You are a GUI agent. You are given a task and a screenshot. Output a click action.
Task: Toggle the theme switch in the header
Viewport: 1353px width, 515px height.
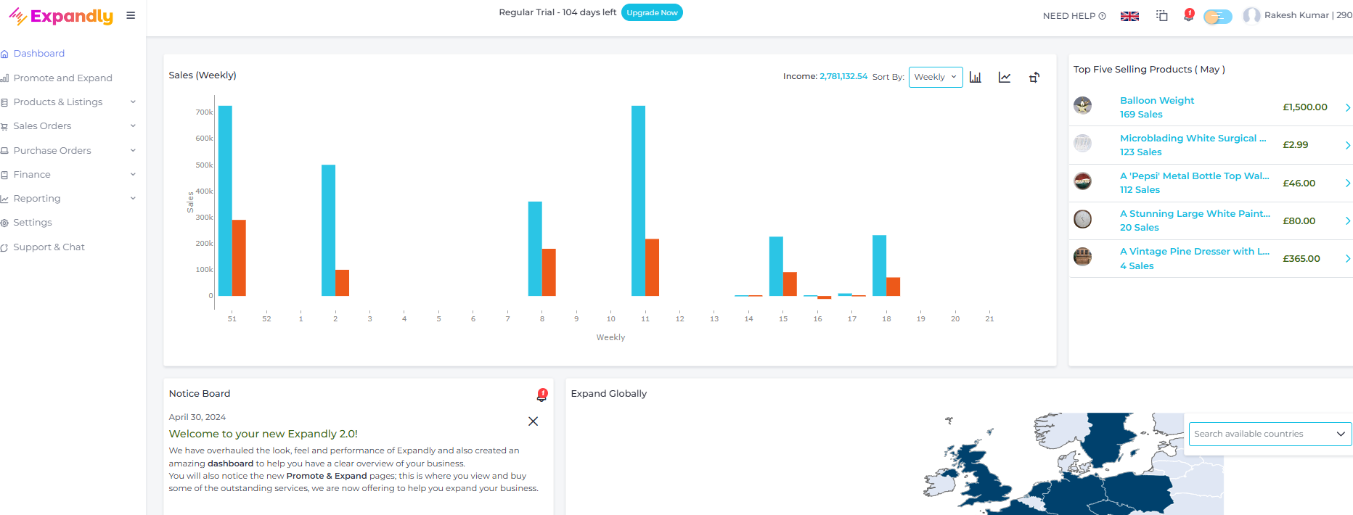coord(1217,17)
